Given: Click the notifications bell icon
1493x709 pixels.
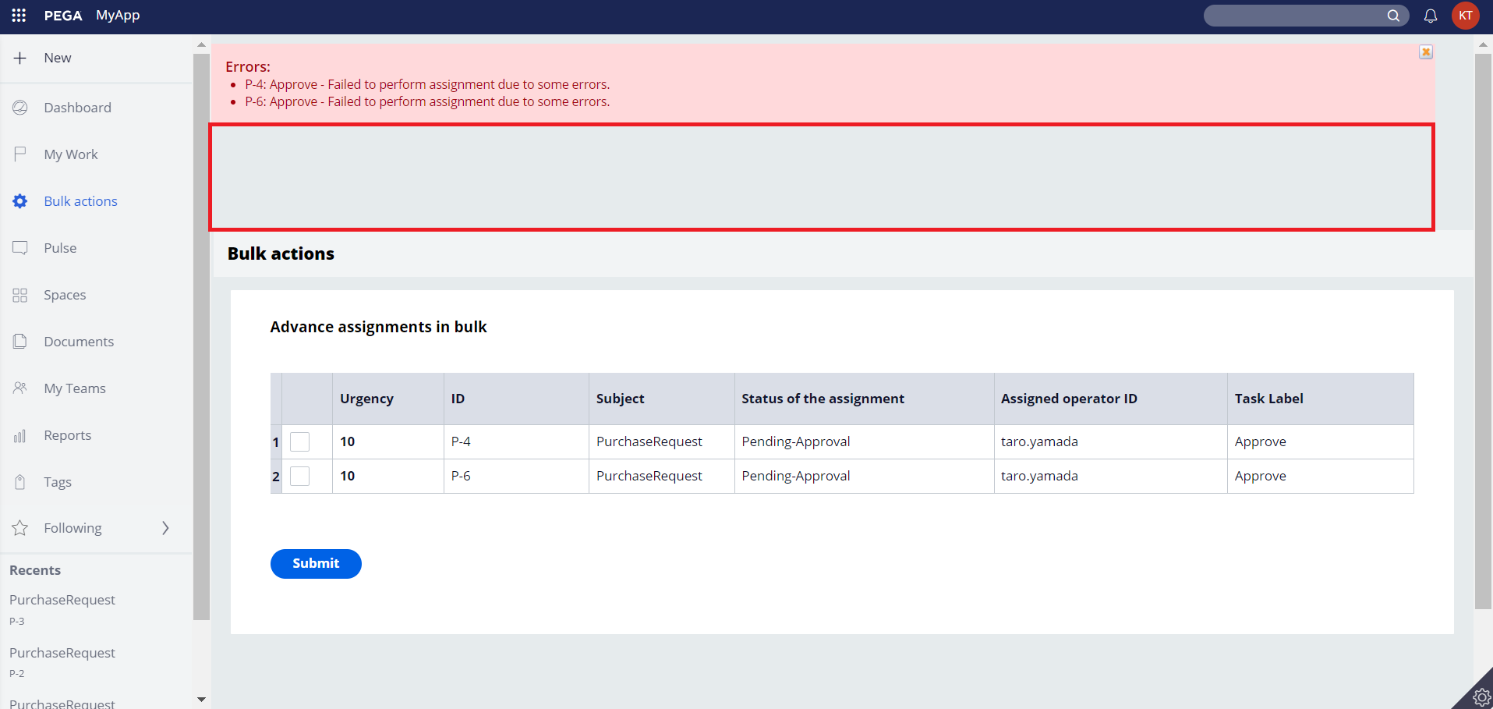Looking at the screenshot, I should point(1431,16).
